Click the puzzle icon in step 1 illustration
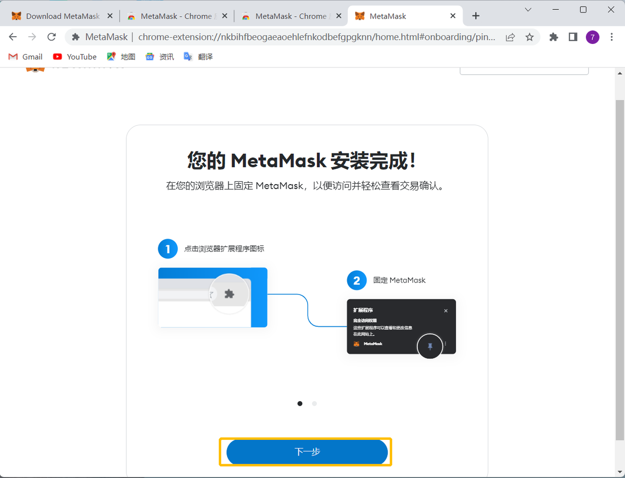Viewport: 625px width, 478px height. click(x=229, y=294)
